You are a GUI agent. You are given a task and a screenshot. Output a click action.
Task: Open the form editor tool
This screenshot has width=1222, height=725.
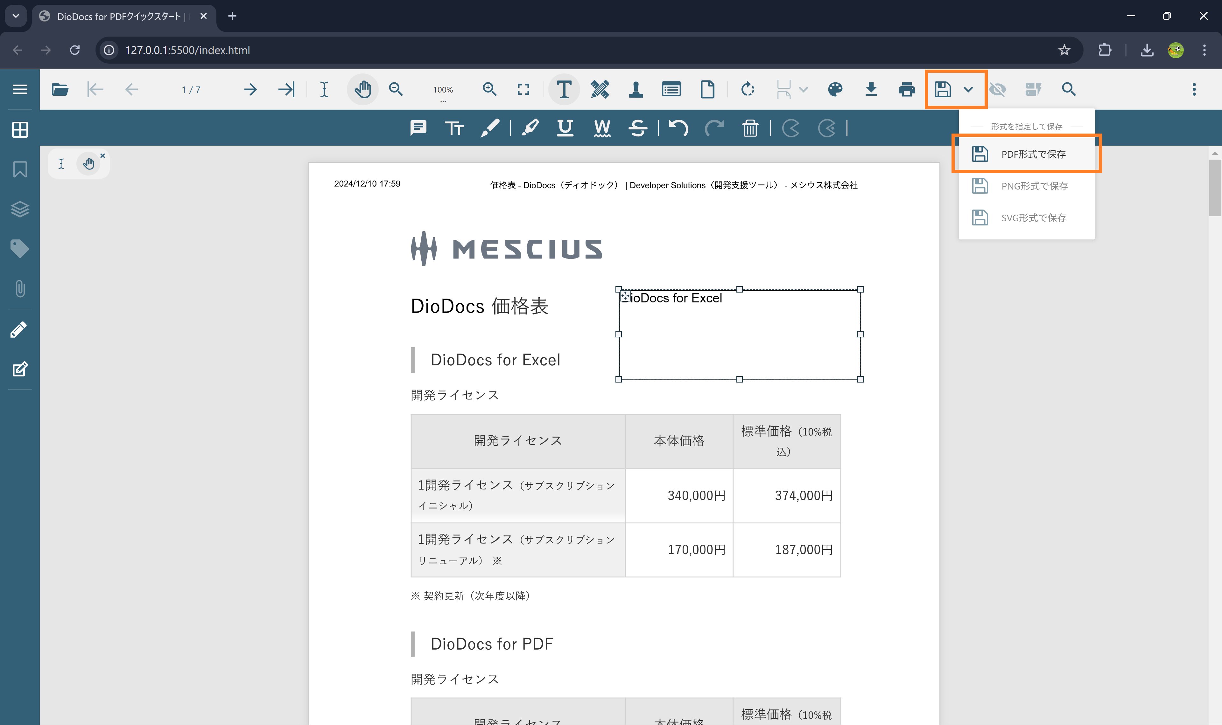point(671,89)
